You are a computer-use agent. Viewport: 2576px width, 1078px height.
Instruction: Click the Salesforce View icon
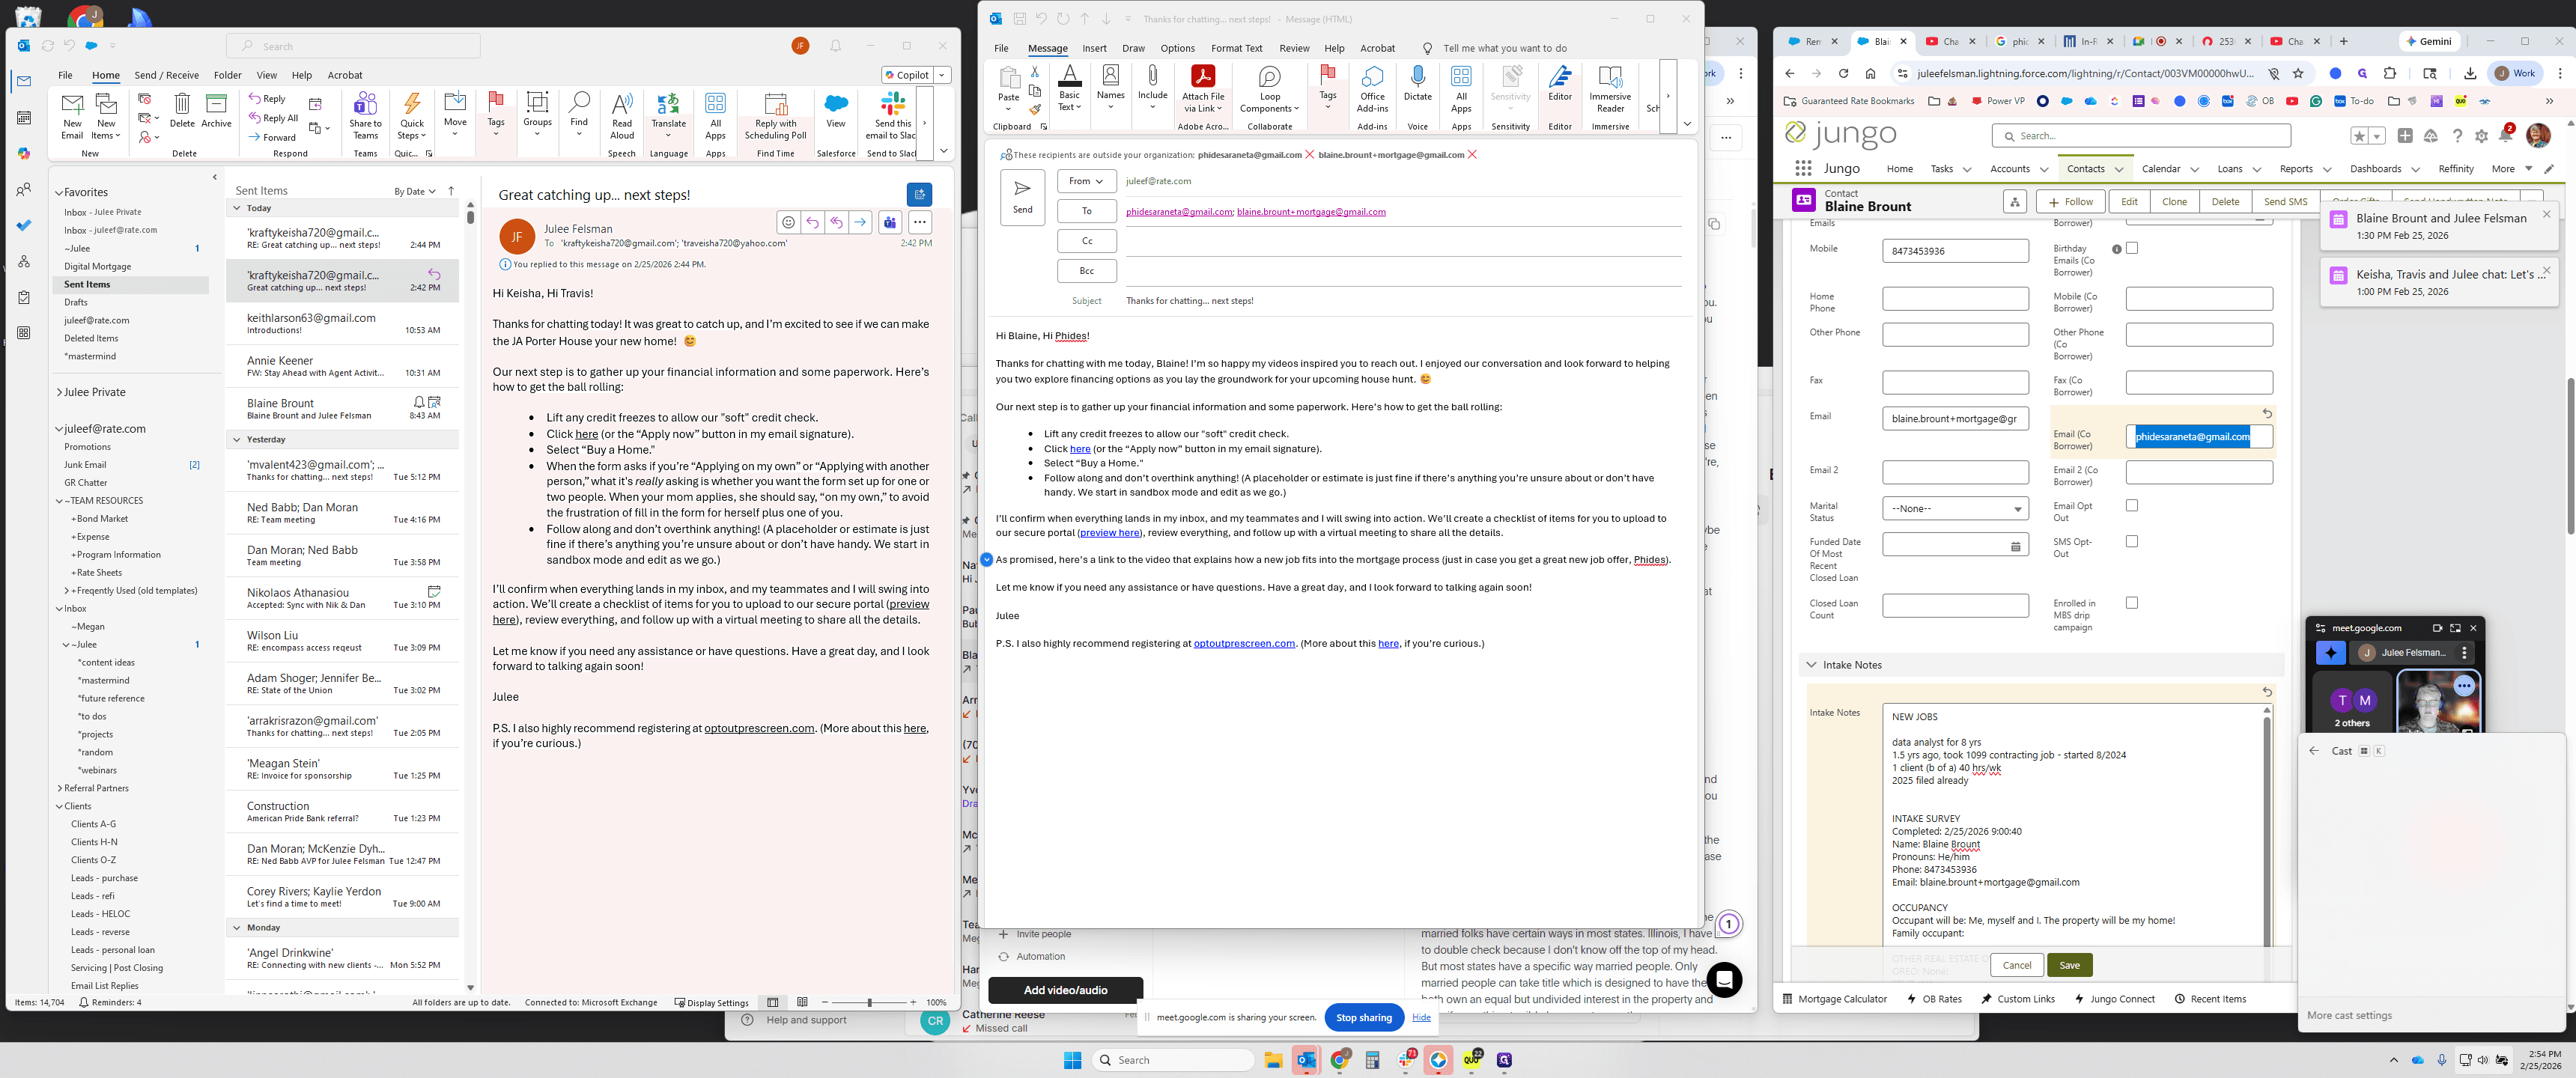tap(836, 110)
